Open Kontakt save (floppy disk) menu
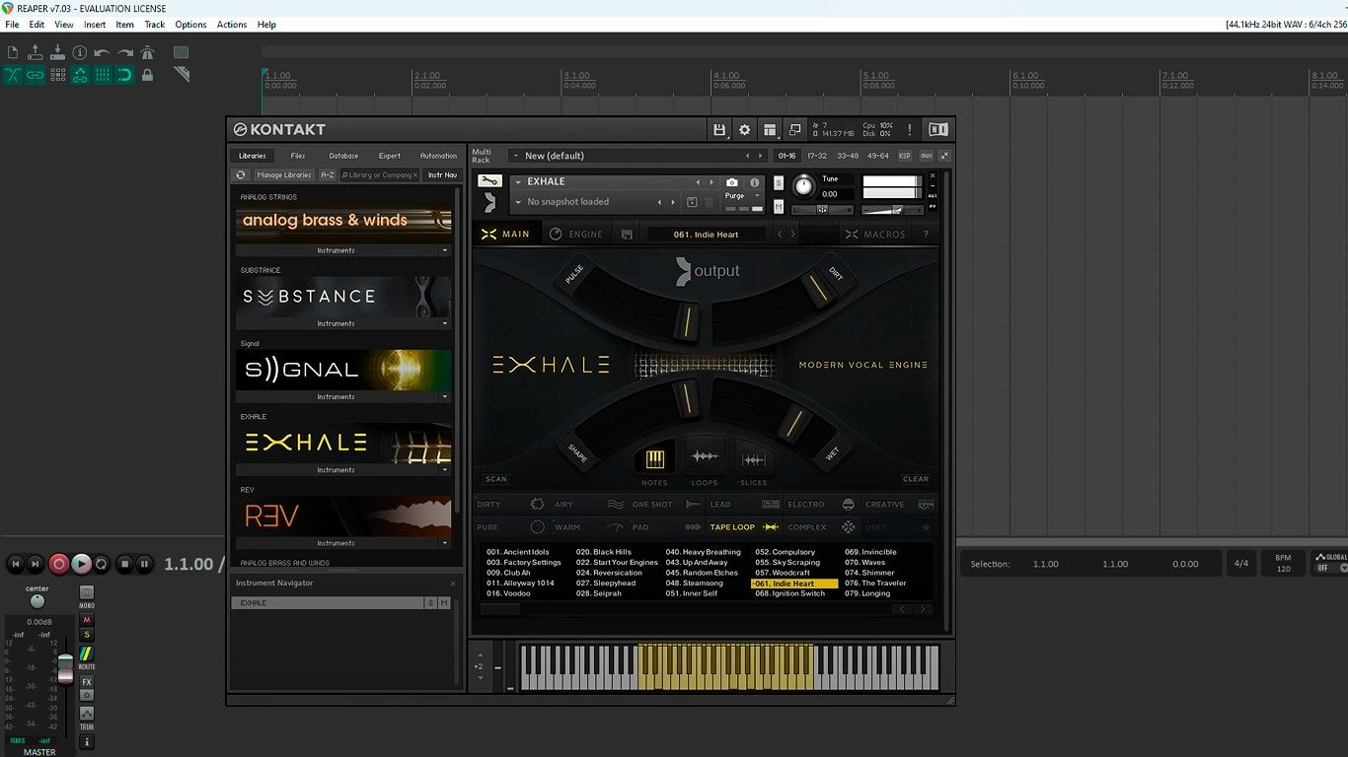1348x757 pixels. tap(719, 129)
